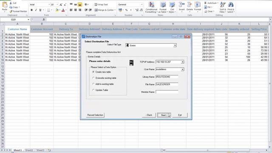Click the Insert cells button

pyautogui.click(x=181, y=7)
